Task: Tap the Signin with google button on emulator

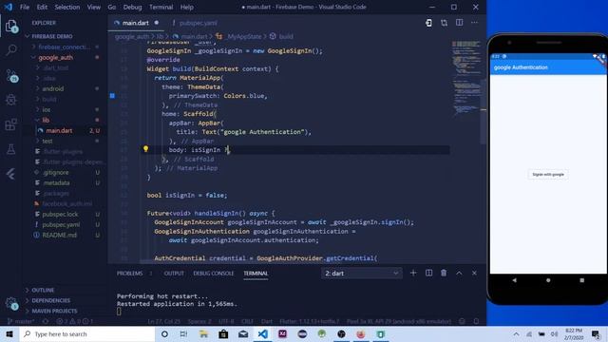Action: click(548, 175)
